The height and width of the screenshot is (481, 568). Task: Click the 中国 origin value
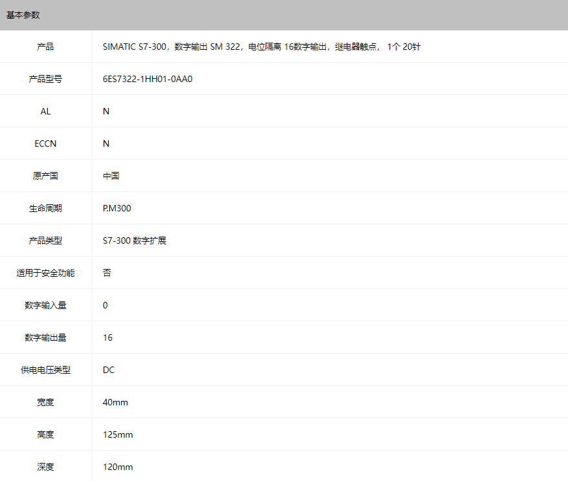tap(111, 176)
